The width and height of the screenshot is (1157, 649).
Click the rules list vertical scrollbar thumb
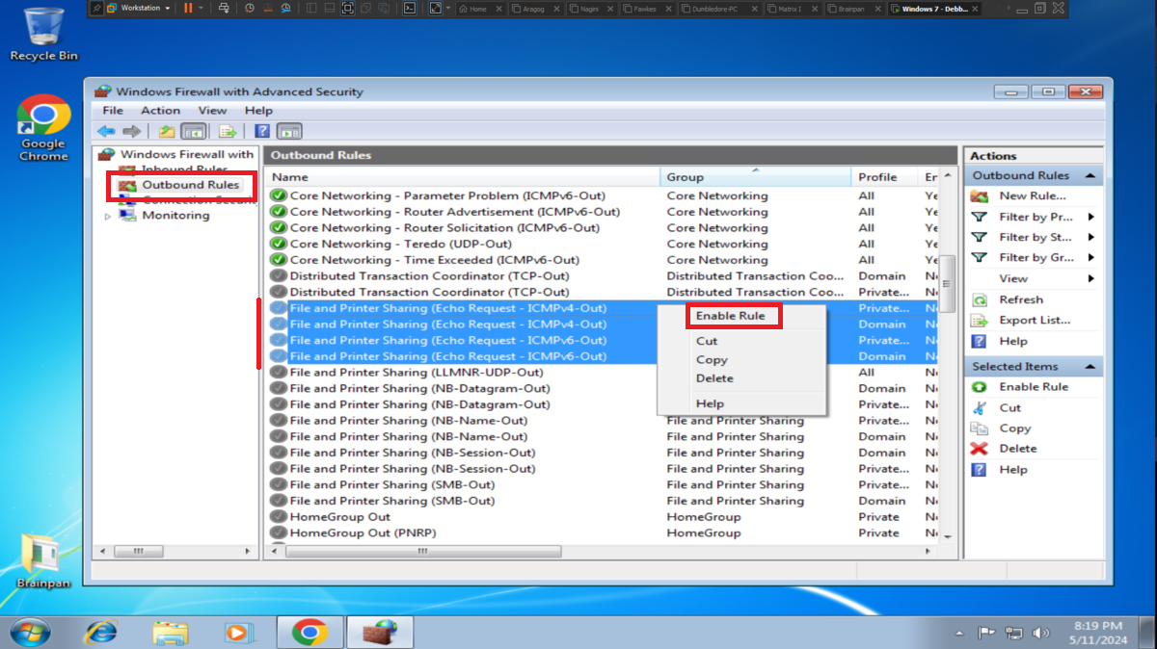coord(947,284)
